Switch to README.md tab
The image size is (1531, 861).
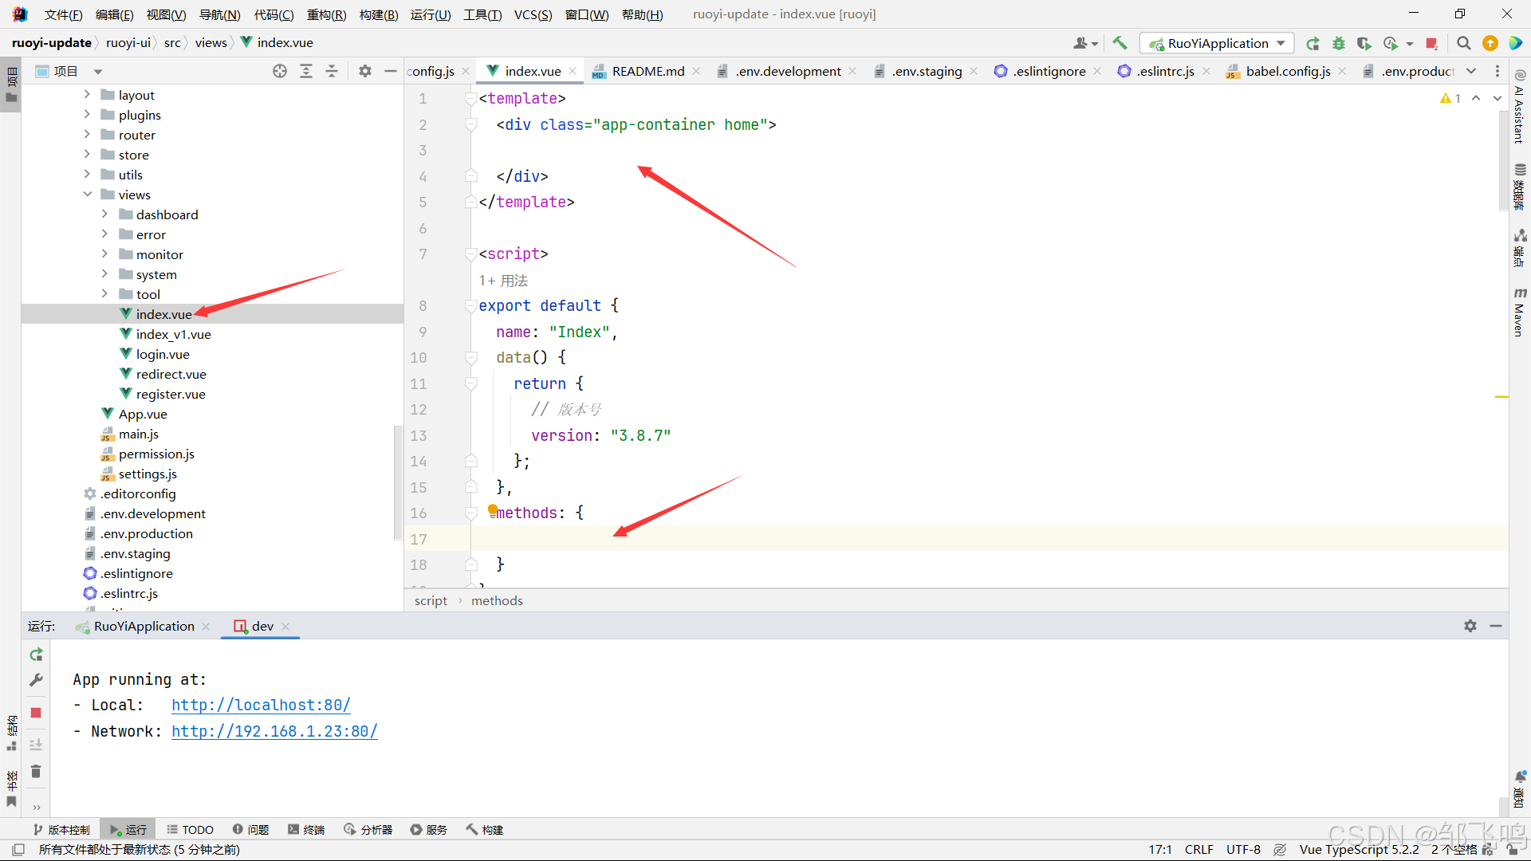coord(647,71)
